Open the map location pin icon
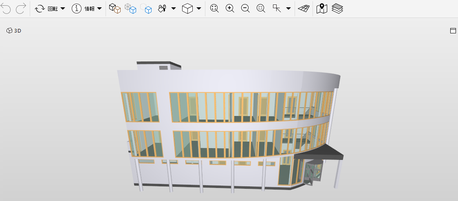Image resolution: width=458 pixels, height=201 pixels. click(x=321, y=9)
